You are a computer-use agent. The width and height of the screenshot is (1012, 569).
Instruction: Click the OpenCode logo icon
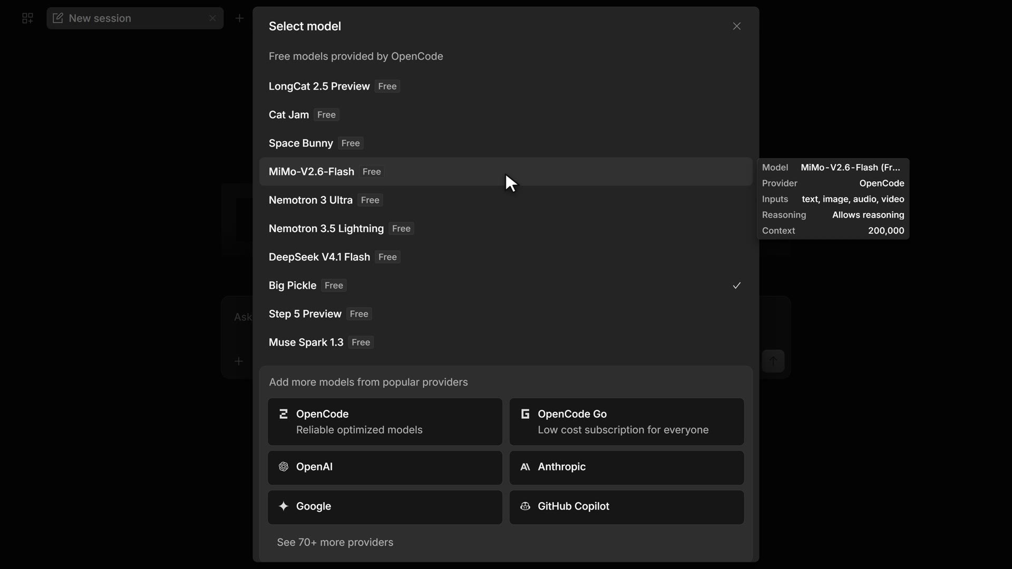[x=284, y=414]
